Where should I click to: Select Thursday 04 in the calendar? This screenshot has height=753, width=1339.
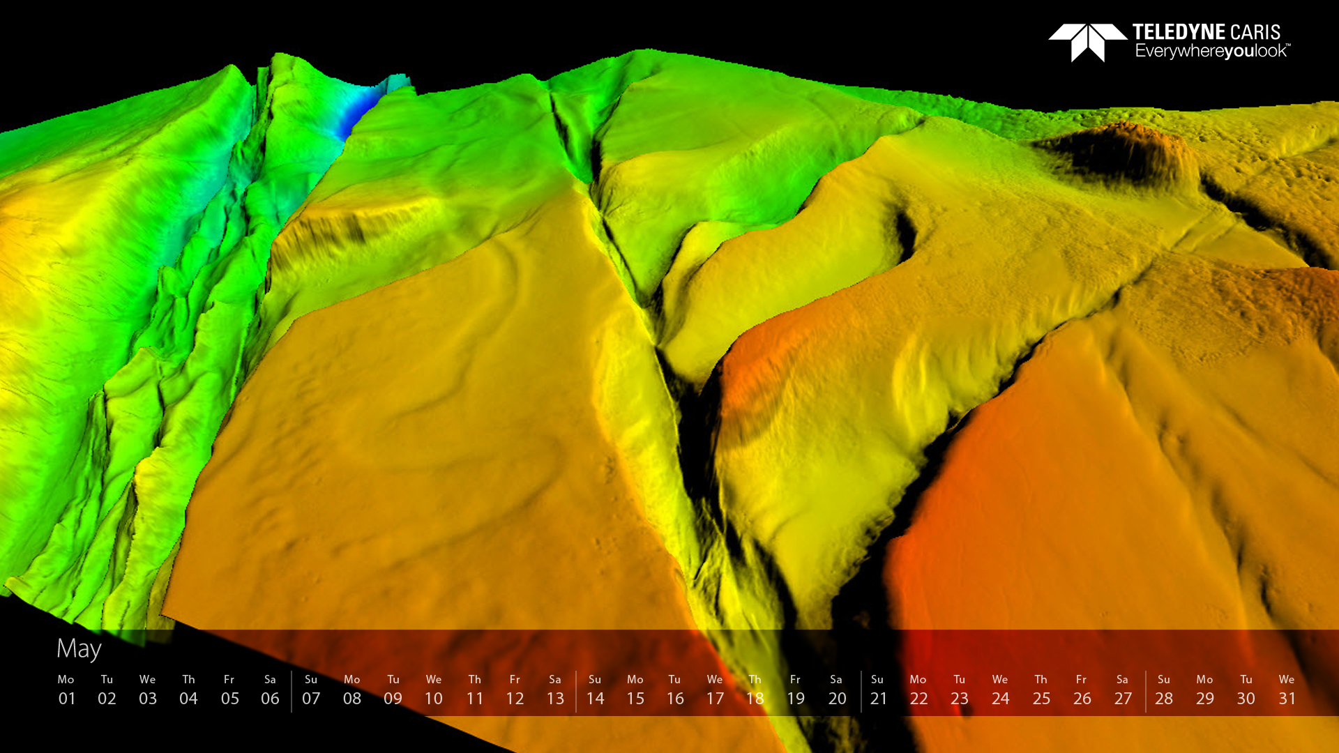click(x=188, y=690)
